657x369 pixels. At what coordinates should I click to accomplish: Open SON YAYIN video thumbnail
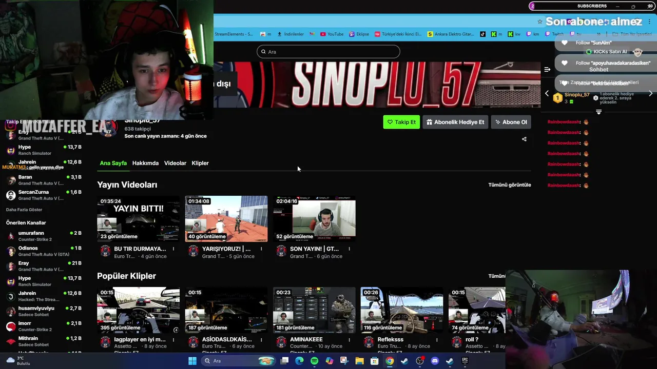(314, 219)
